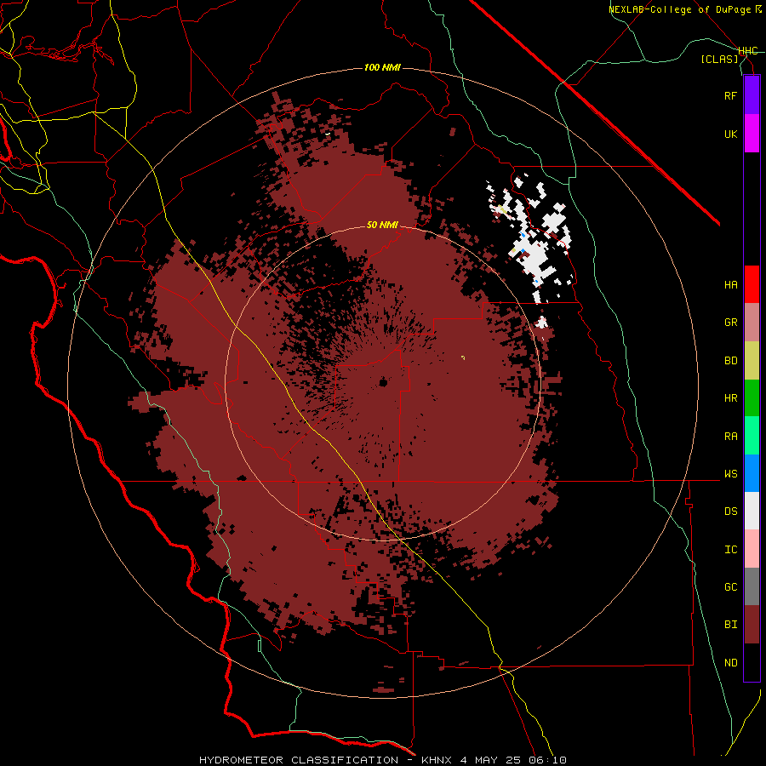Click the RF purple legend swatch
The width and height of the screenshot is (766, 766).
point(752,95)
